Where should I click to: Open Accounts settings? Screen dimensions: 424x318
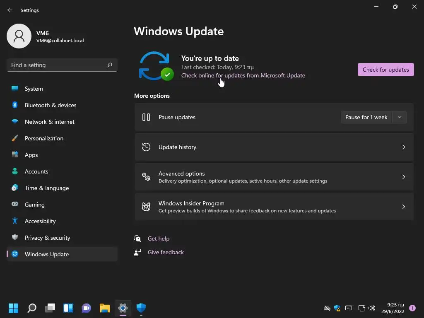[x=62, y=171]
